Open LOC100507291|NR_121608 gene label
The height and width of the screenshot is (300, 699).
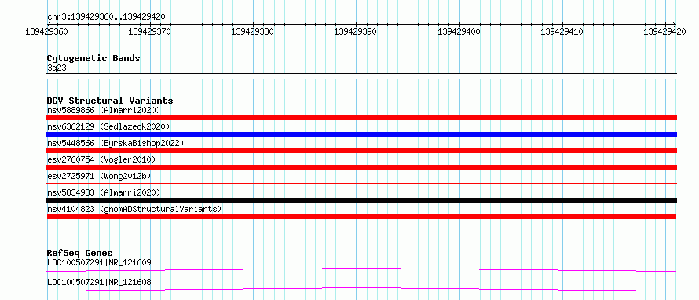point(99,282)
